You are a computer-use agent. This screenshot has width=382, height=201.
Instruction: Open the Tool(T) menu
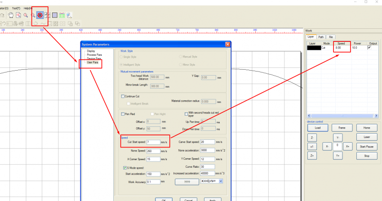point(15,8)
